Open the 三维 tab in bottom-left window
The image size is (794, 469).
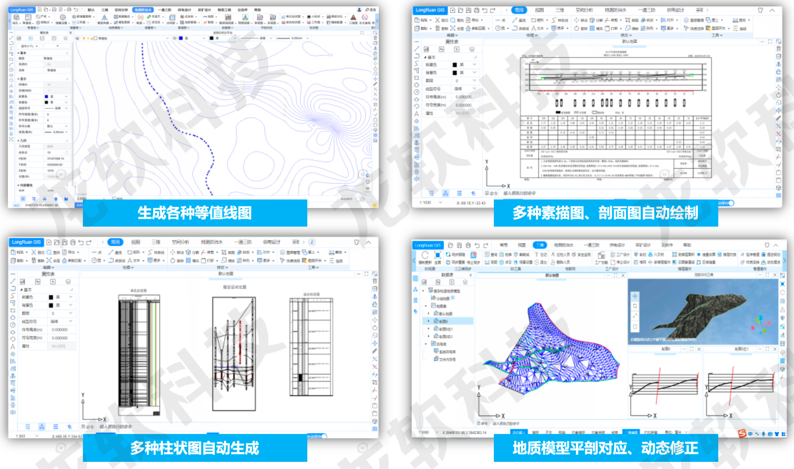[x=156, y=242]
